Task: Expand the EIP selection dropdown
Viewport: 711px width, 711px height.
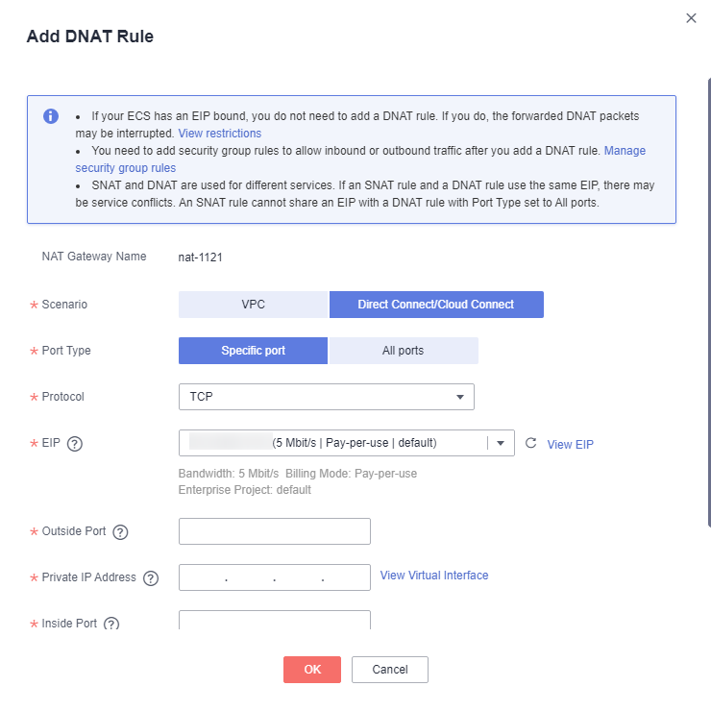Action: point(347,443)
